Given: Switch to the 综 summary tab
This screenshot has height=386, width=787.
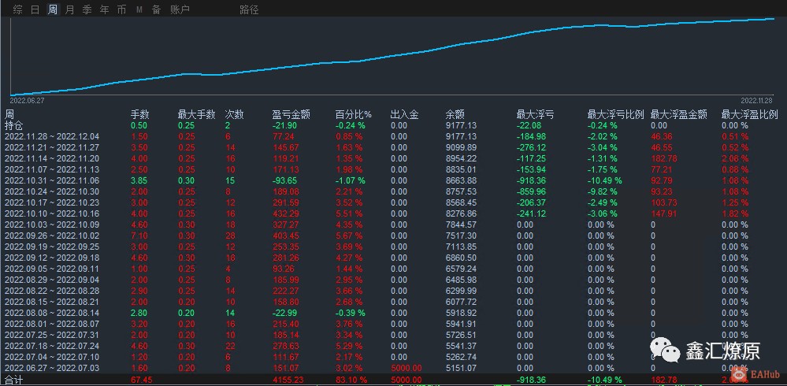Looking at the screenshot, I should point(17,9).
